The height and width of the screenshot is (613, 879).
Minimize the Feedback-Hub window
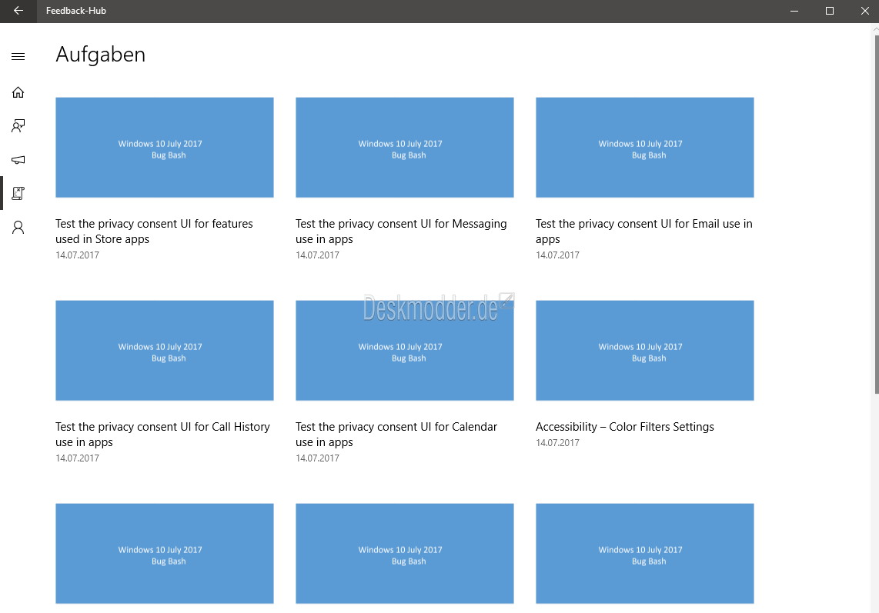794,11
